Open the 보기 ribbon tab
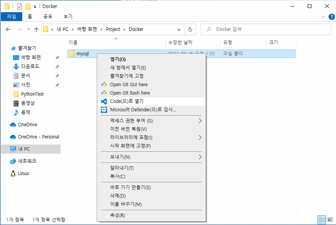The width and height of the screenshot is (336, 225). [68, 16]
